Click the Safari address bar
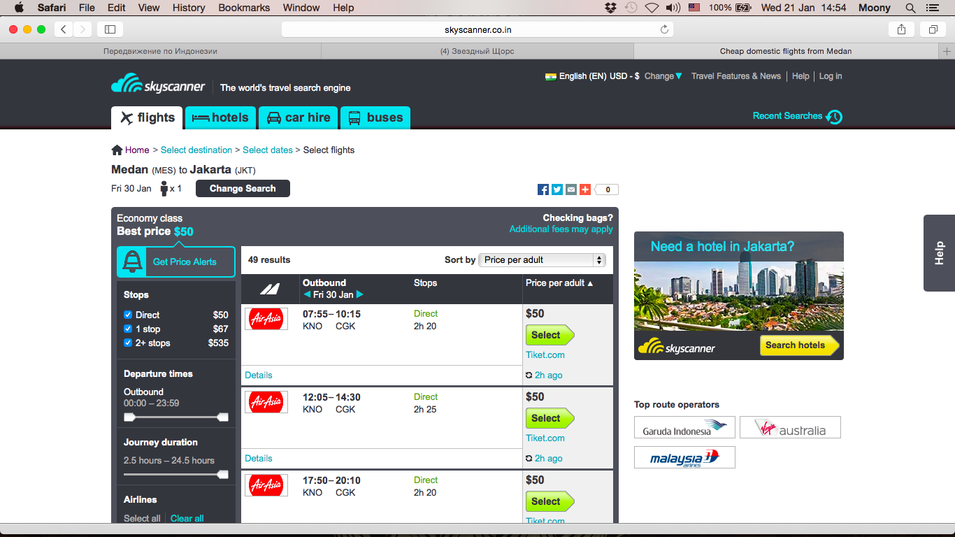This screenshot has width=955, height=537. click(x=477, y=29)
